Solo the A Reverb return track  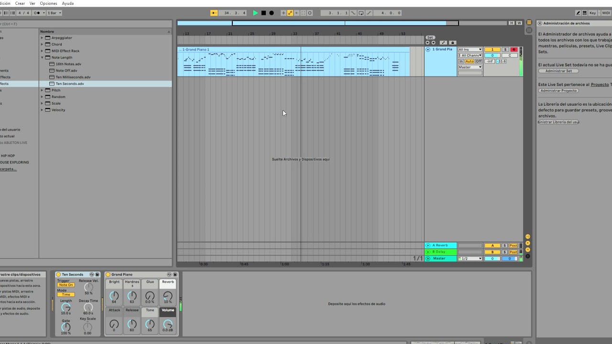(x=504, y=246)
